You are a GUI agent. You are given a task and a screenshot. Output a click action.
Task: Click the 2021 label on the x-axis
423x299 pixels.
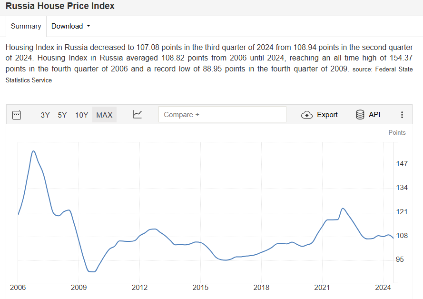(322, 288)
